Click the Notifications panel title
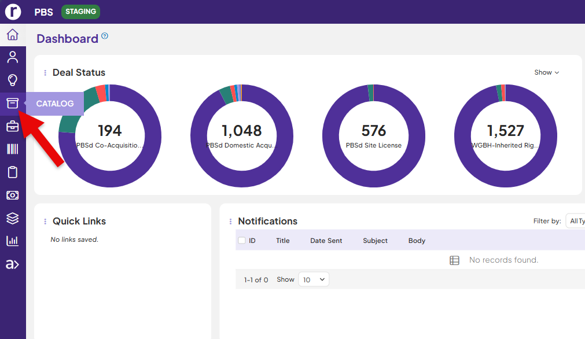 268,221
